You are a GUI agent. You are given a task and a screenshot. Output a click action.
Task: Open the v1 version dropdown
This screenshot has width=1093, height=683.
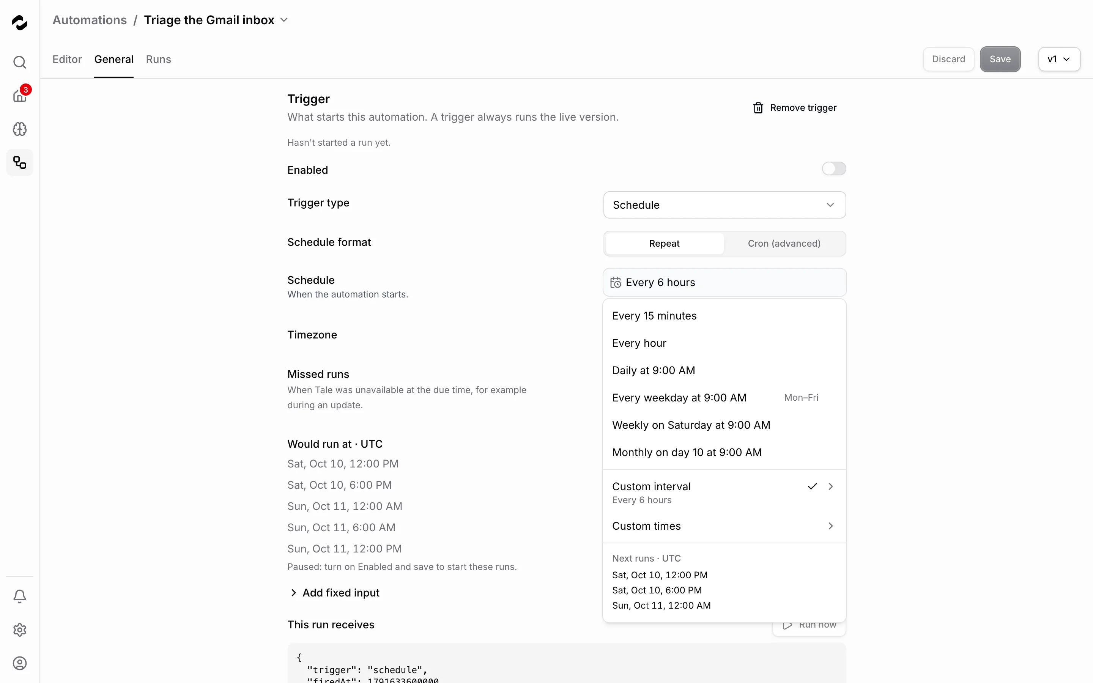[1059, 59]
